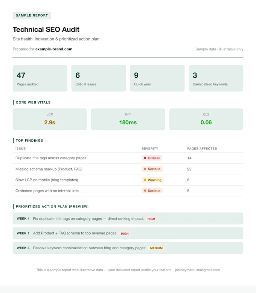Click pages affected value 8
Viewport: 256px width, 293px height.
point(188,180)
